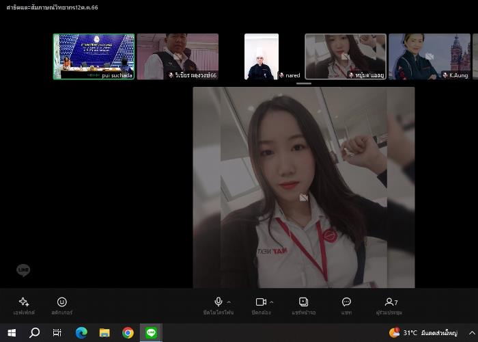
Task: Open Task View on the taskbar
Action: 57,333
